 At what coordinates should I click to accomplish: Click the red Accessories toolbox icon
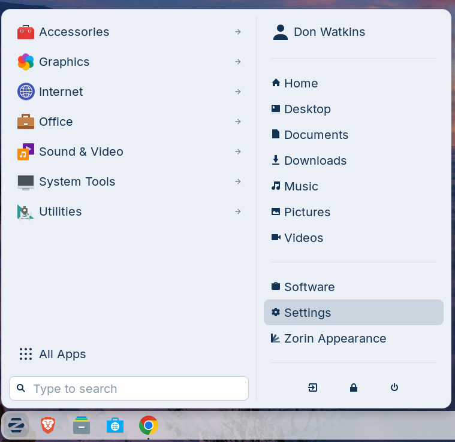26,32
